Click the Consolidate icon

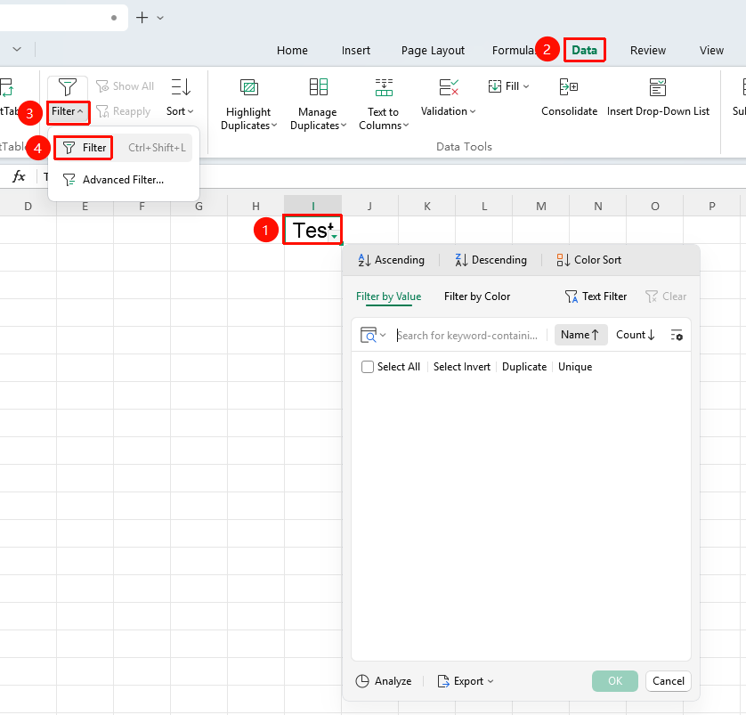pos(569,87)
